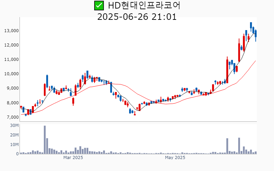Click the 8,000 price axis label
274x171 pixels.
click(x=13, y=103)
